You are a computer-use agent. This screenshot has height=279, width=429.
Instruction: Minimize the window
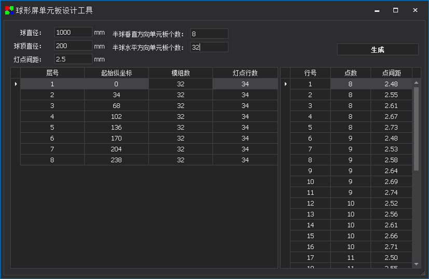[x=377, y=10]
